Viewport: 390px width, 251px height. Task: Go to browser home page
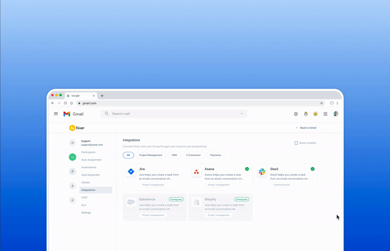tap(72, 103)
